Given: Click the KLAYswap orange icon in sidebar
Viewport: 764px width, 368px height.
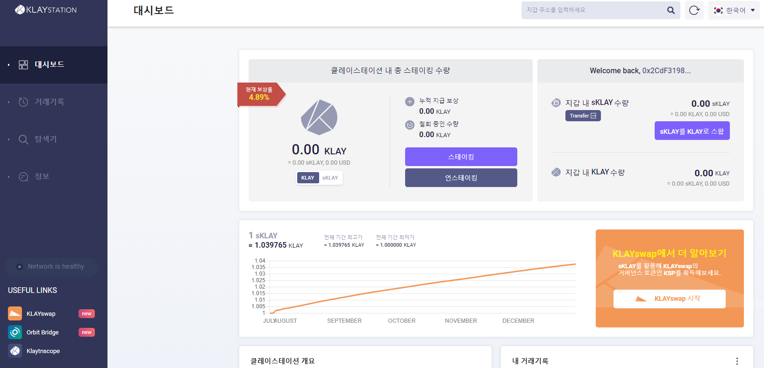Looking at the screenshot, I should click(15, 313).
